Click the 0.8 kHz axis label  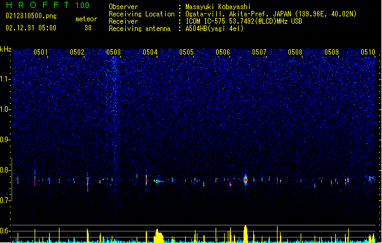point(5,170)
